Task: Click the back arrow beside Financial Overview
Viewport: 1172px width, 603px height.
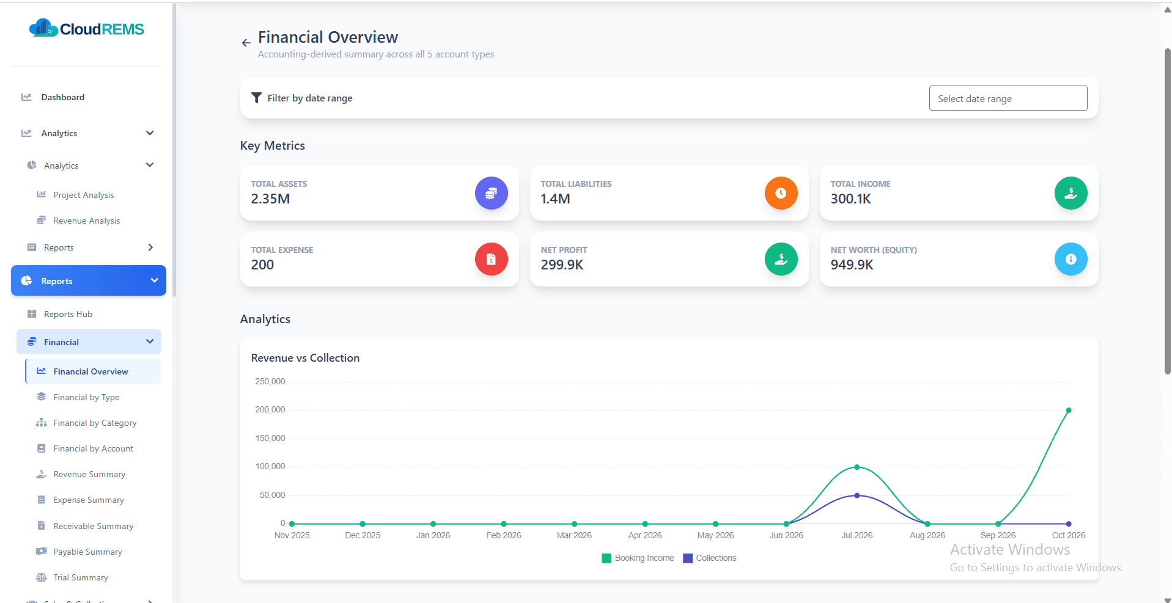Action: (246, 43)
